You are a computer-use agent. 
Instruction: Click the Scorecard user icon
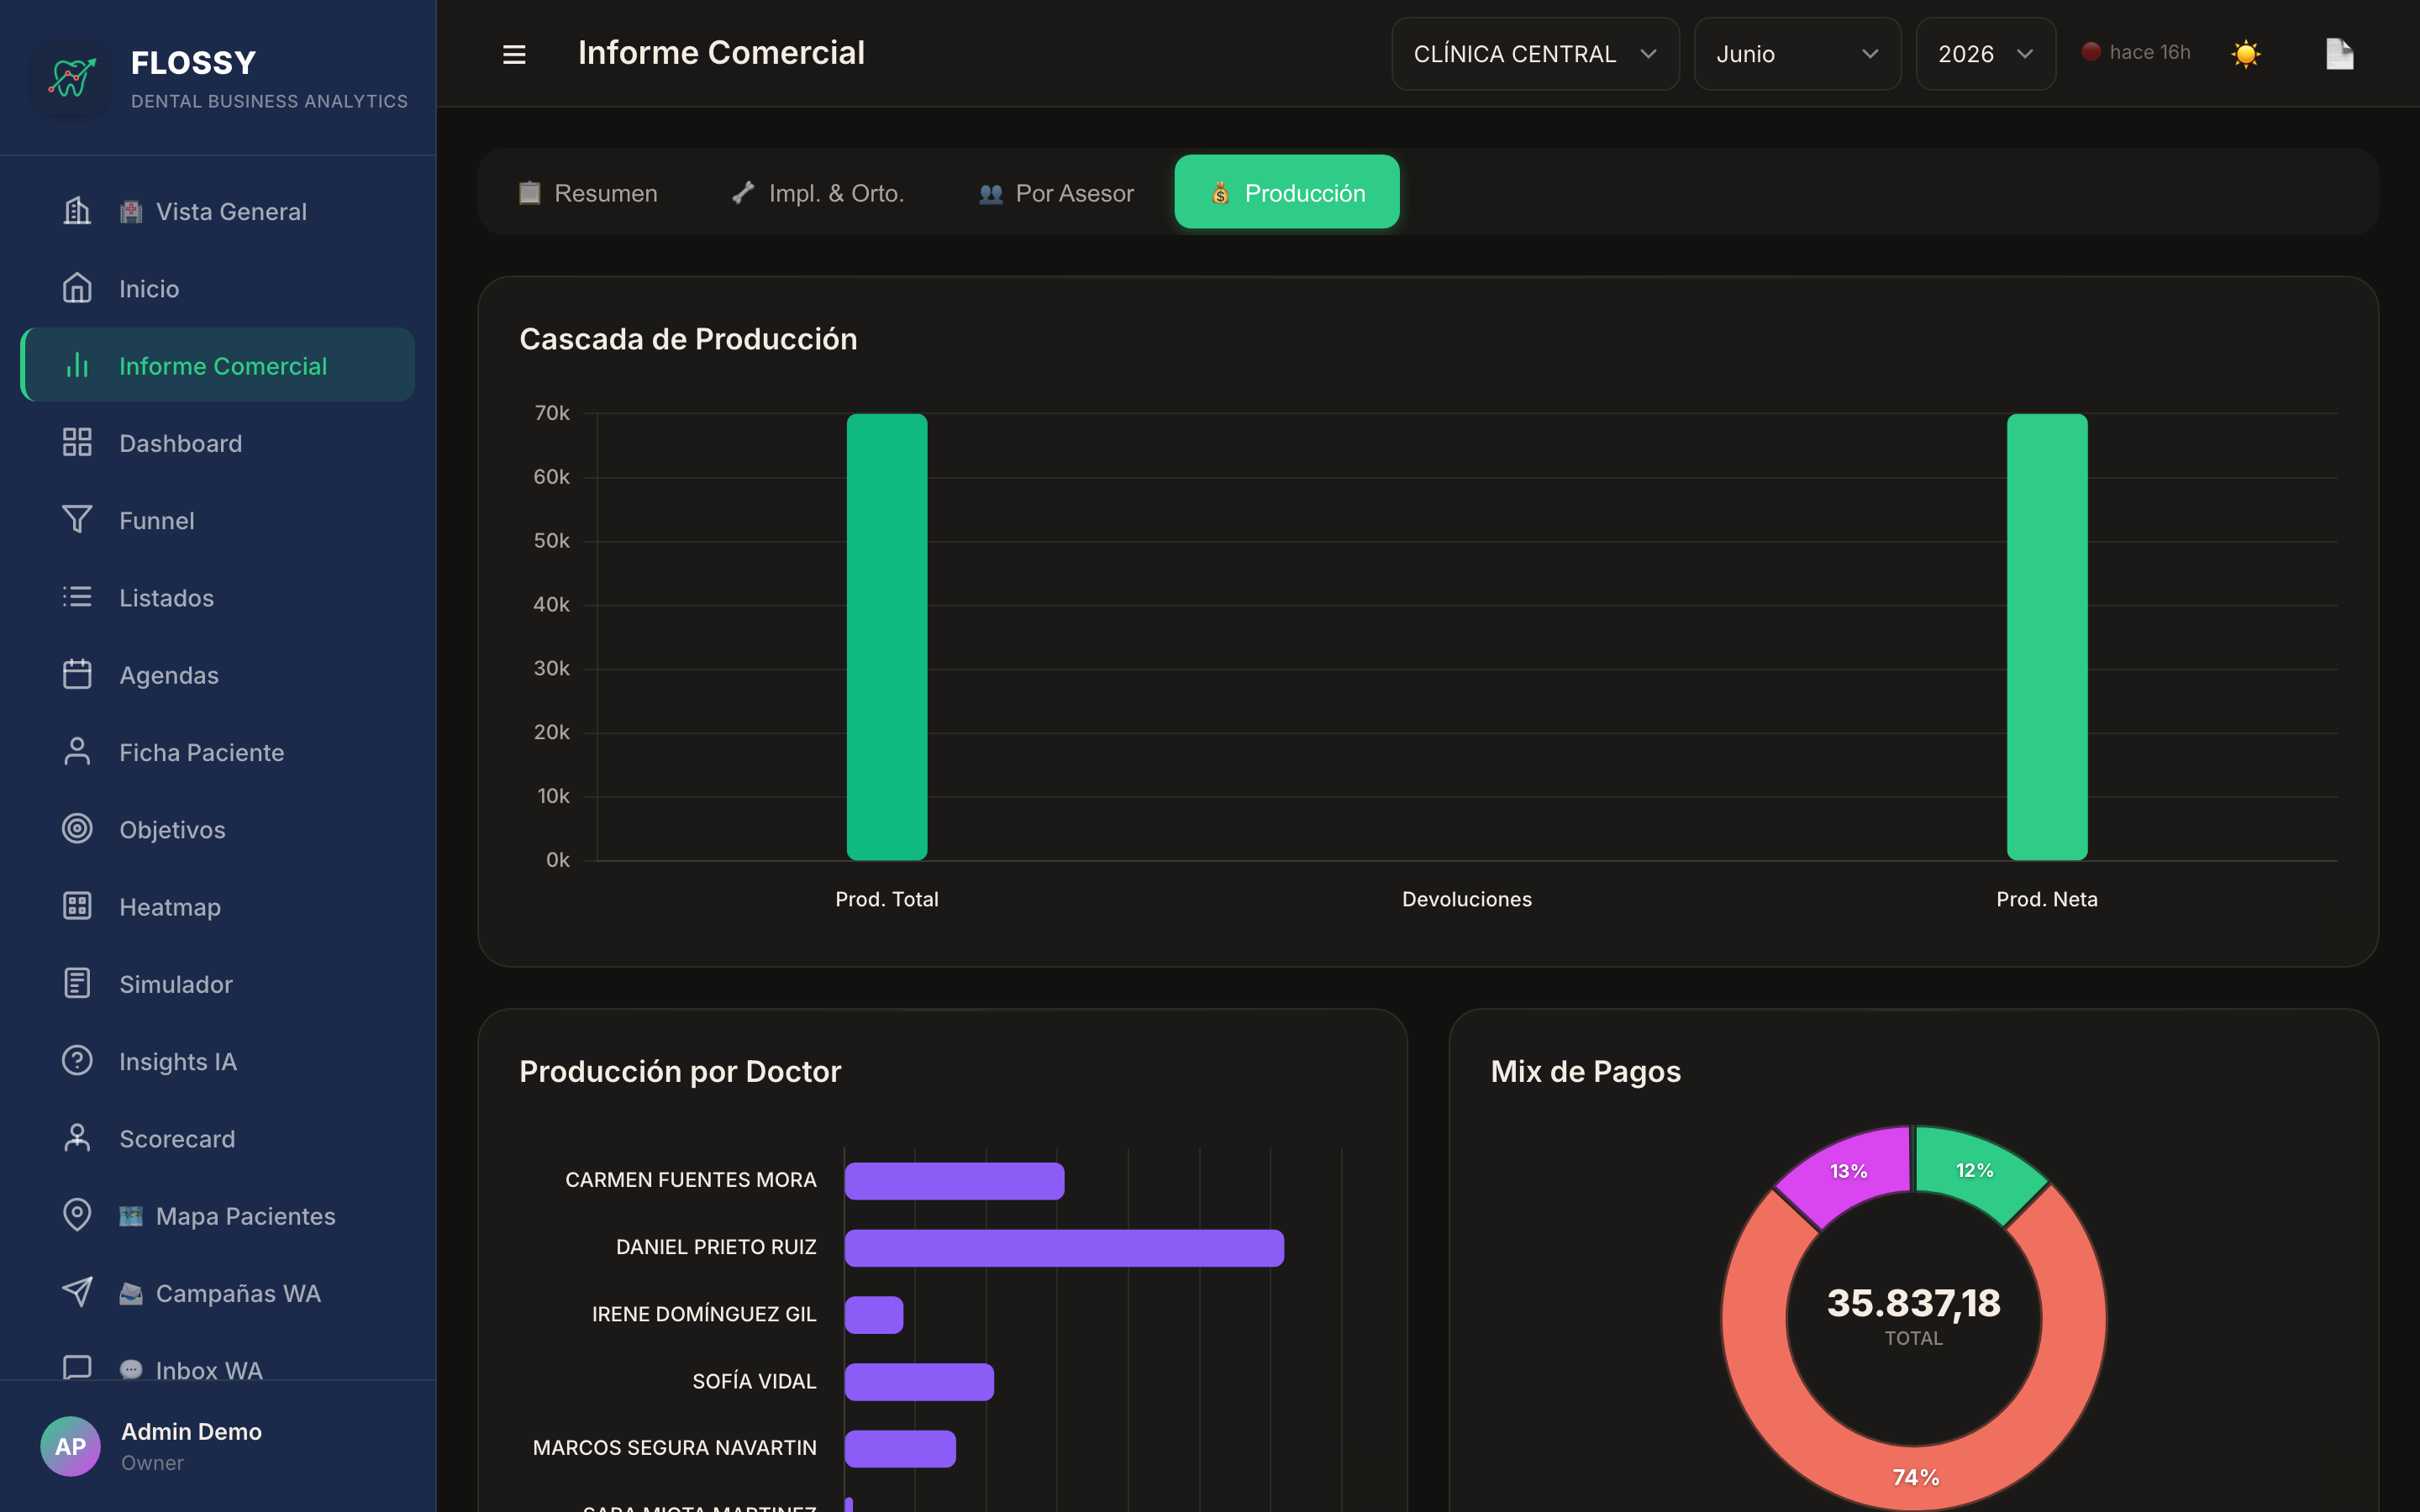click(x=77, y=1138)
